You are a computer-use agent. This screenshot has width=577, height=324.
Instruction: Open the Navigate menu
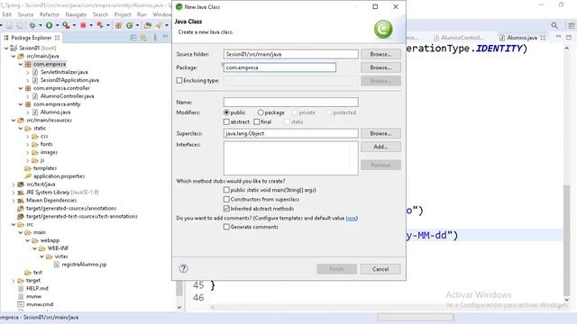pyautogui.click(x=76, y=14)
